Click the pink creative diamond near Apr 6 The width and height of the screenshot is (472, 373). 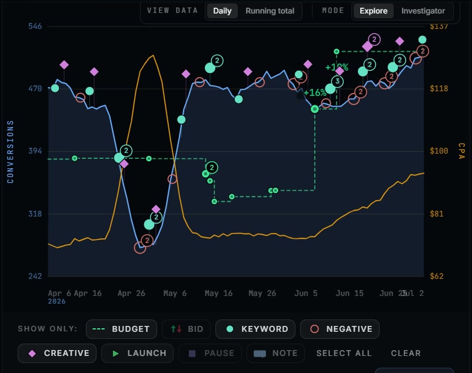[64, 65]
